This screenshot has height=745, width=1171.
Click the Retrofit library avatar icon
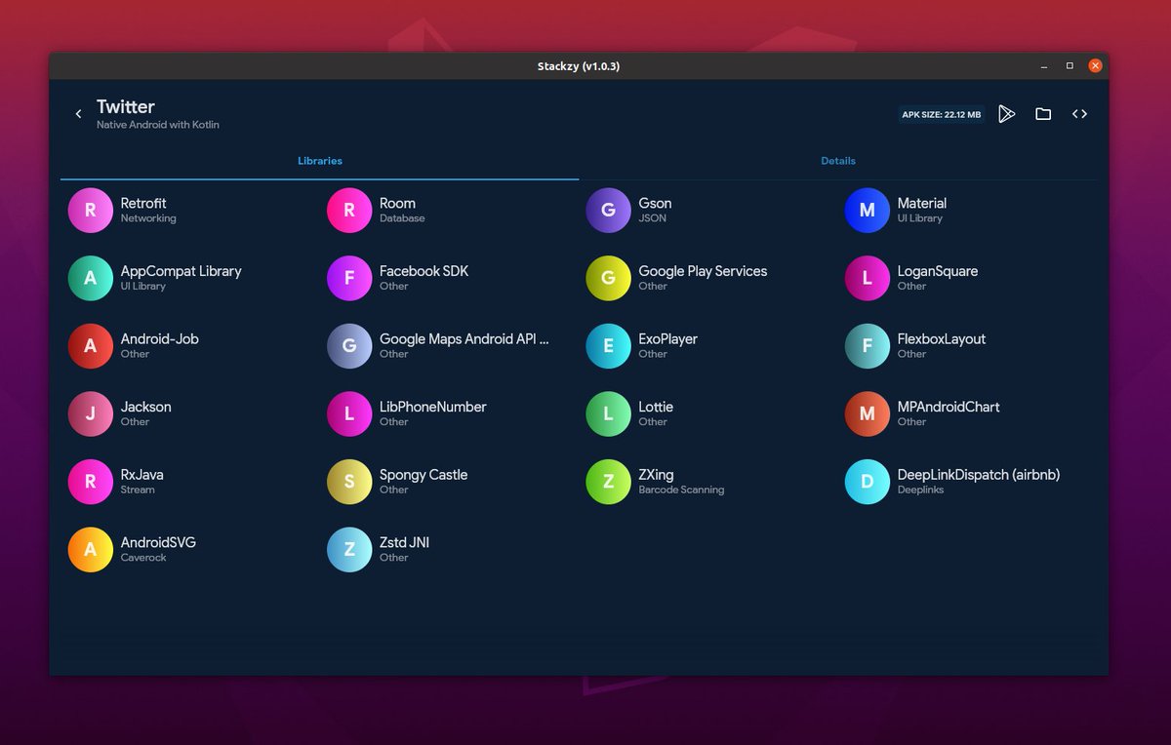(x=91, y=211)
